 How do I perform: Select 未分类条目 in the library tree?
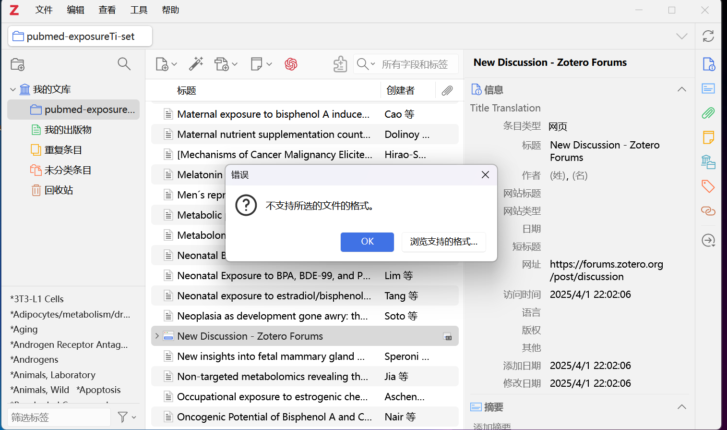pyautogui.click(x=68, y=170)
